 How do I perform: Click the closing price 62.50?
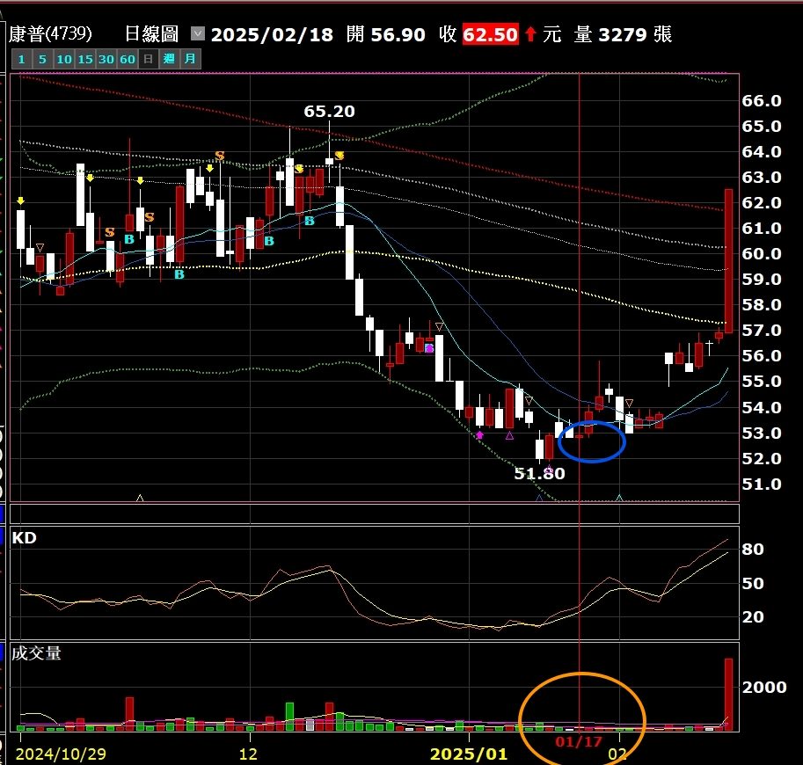coord(490,34)
